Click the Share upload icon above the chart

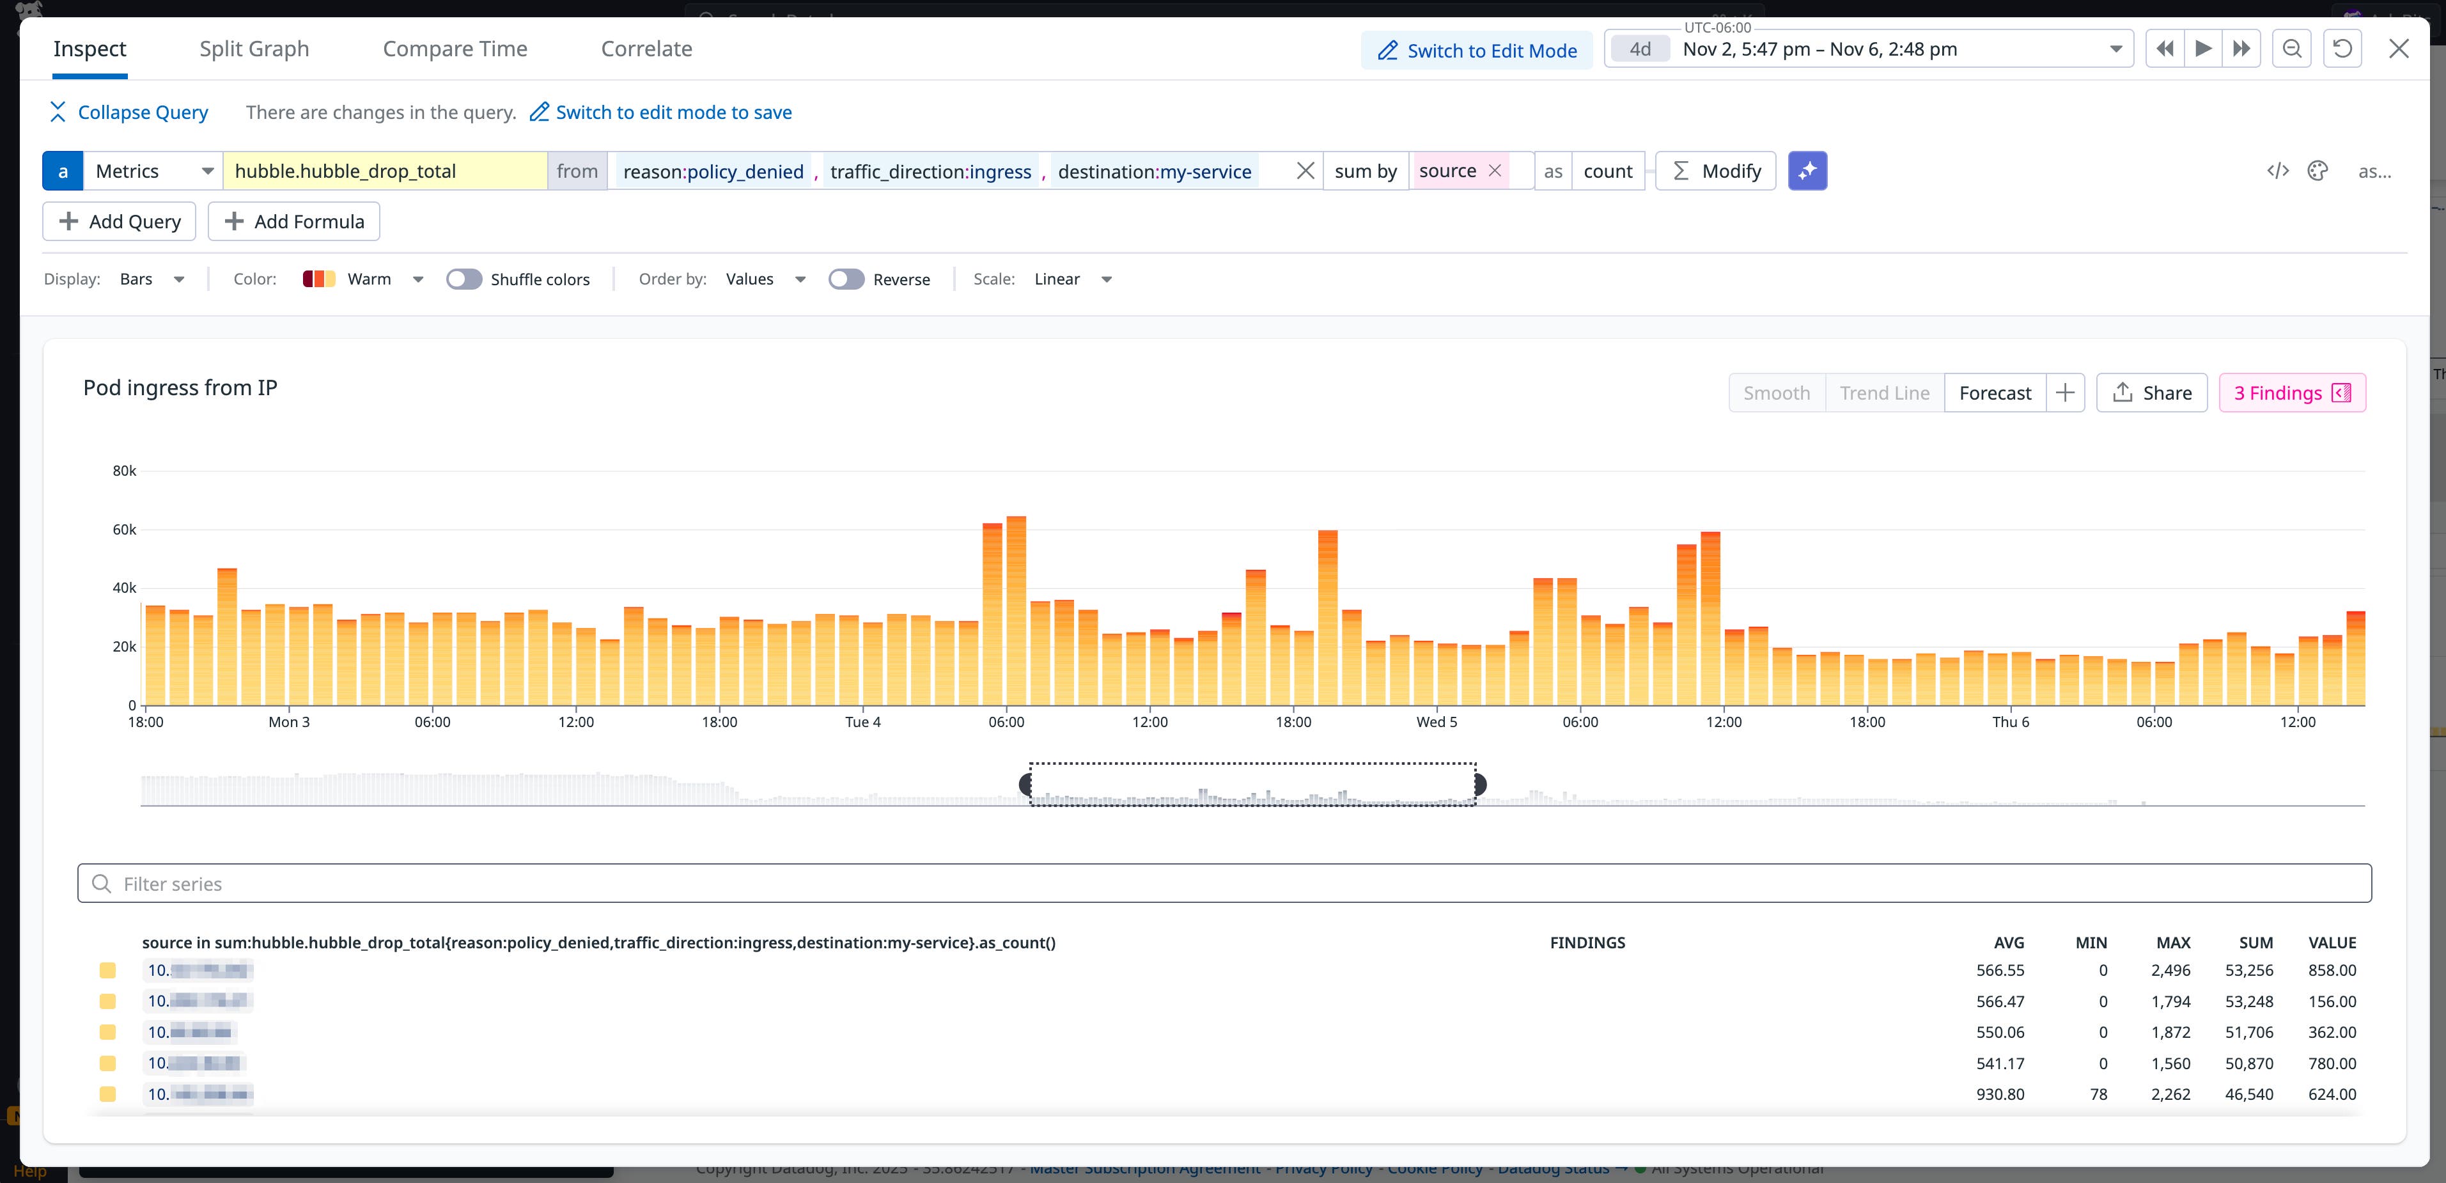(x=2123, y=392)
